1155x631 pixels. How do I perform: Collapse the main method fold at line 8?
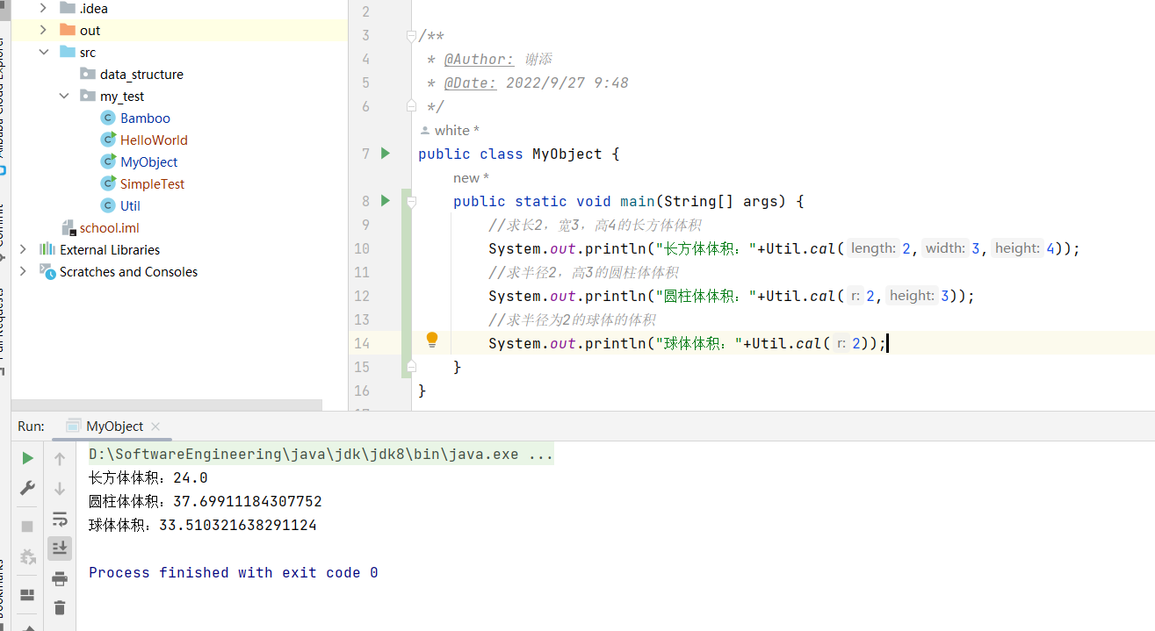coord(411,202)
